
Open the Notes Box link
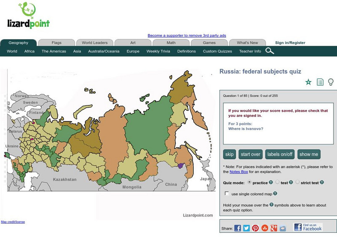(x=239, y=171)
